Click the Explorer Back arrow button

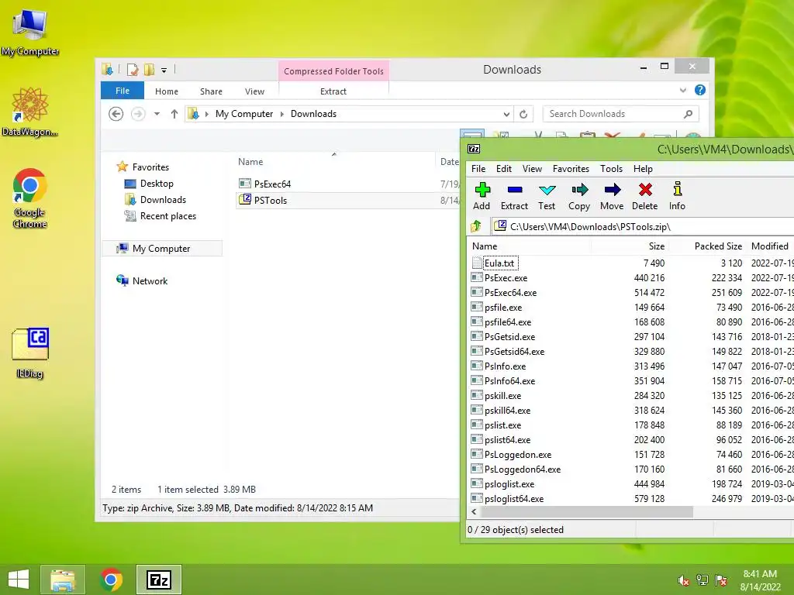coord(116,114)
